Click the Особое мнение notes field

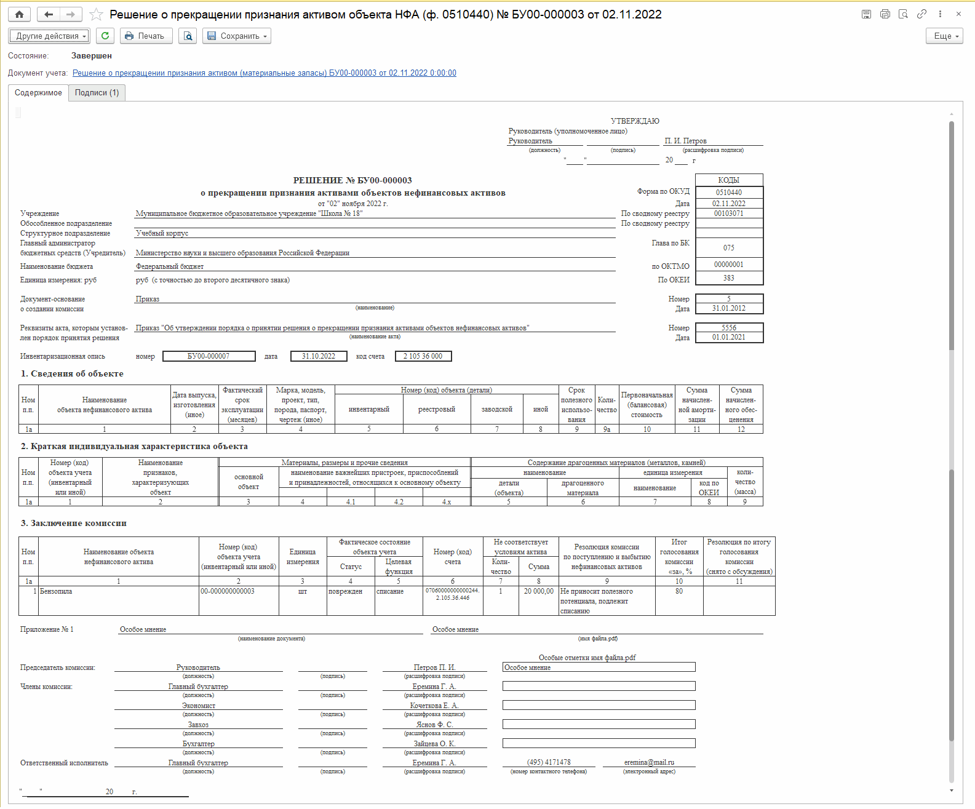(x=599, y=667)
